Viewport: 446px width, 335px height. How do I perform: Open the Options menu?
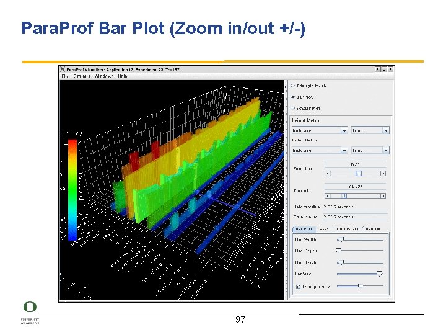point(82,76)
